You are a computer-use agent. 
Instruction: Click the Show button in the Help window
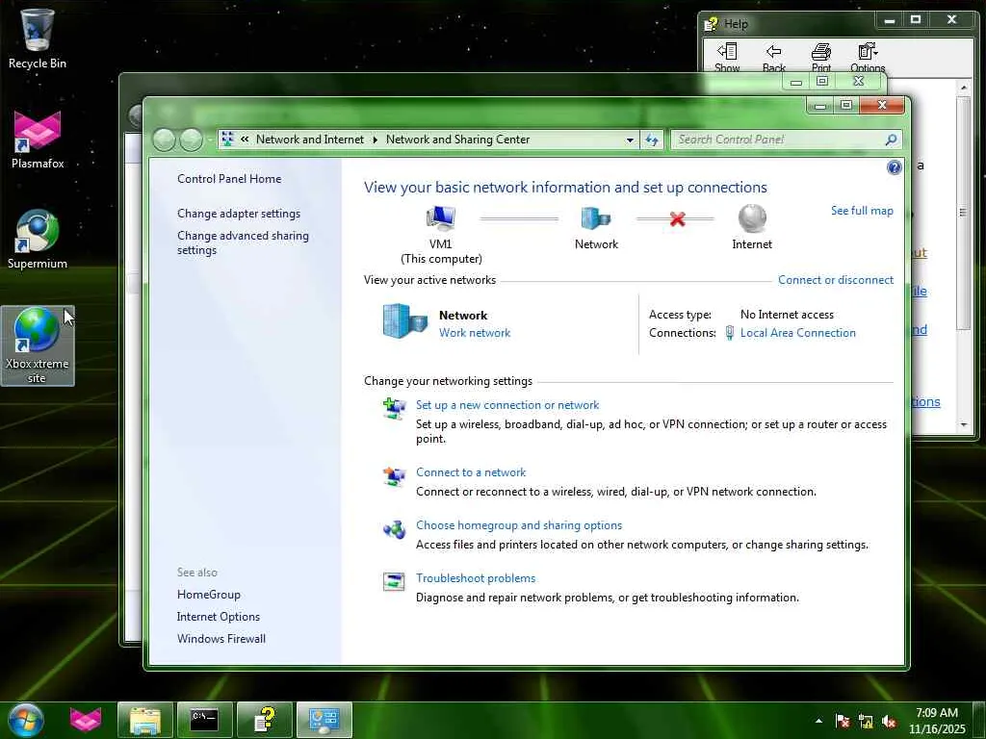click(727, 58)
